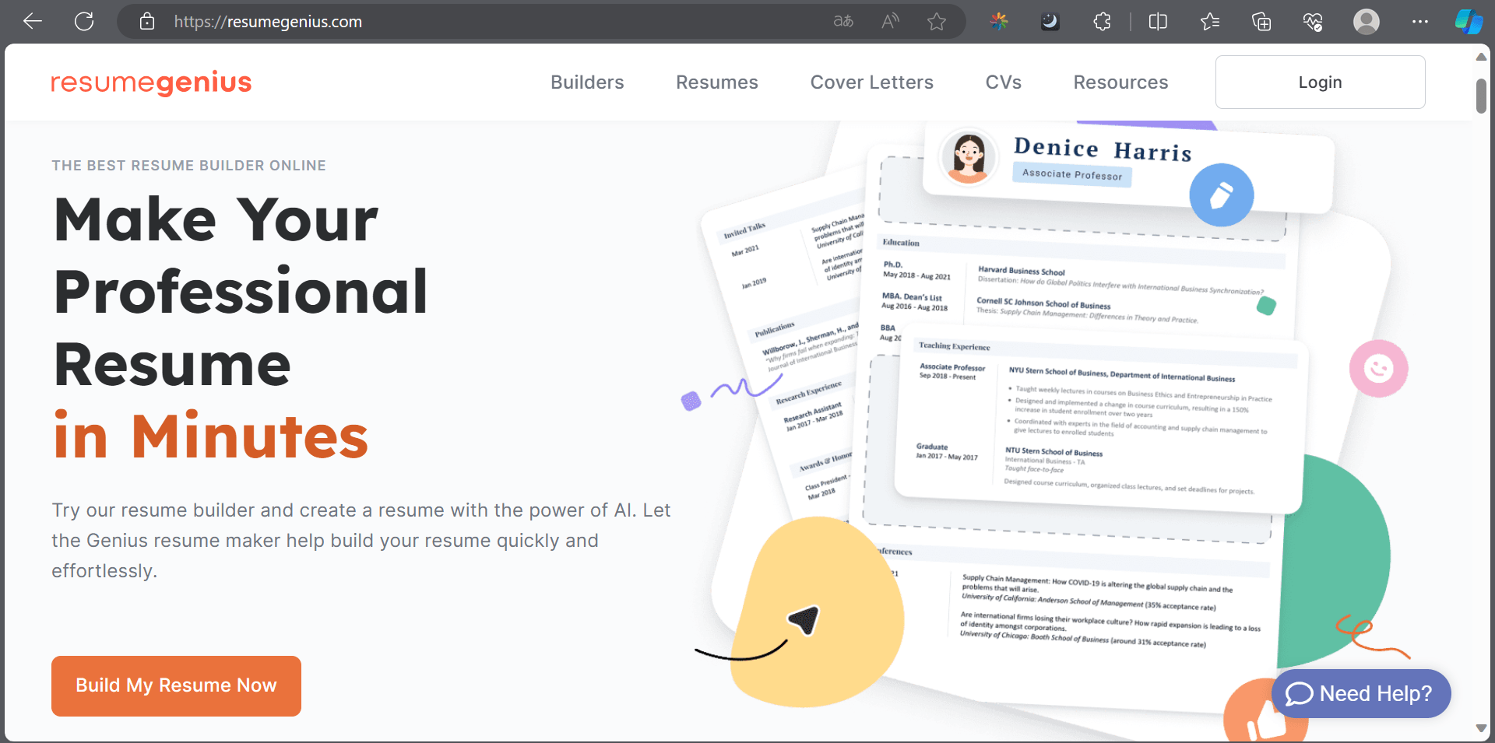Click the Denice Harris name heading
The height and width of the screenshot is (743, 1495).
(x=1103, y=149)
